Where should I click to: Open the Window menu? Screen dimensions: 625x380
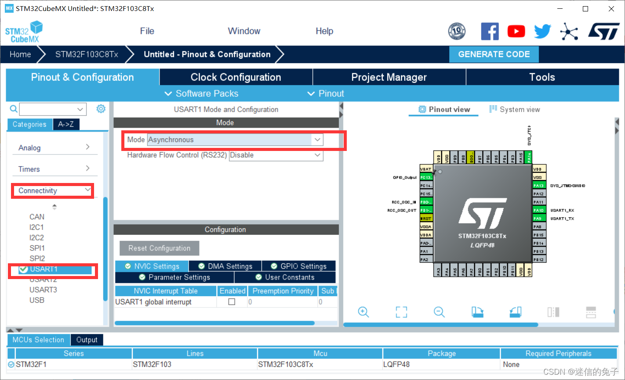[x=244, y=31]
